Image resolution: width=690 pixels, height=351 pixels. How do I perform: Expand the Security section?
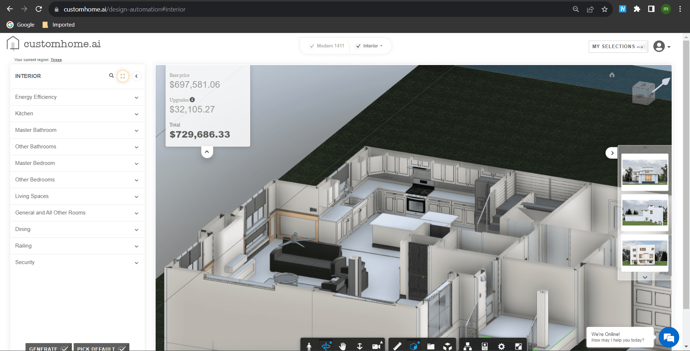[x=77, y=262]
